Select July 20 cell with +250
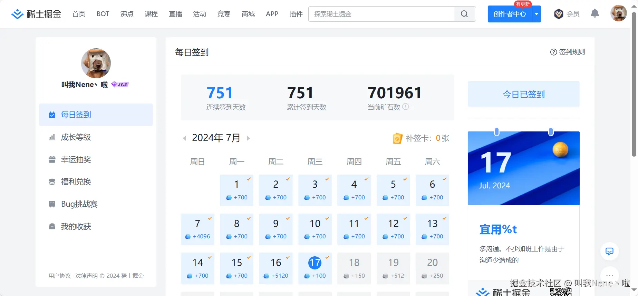The image size is (638, 296). [432, 269]
